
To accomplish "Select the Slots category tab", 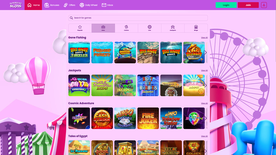I will 103,28.
